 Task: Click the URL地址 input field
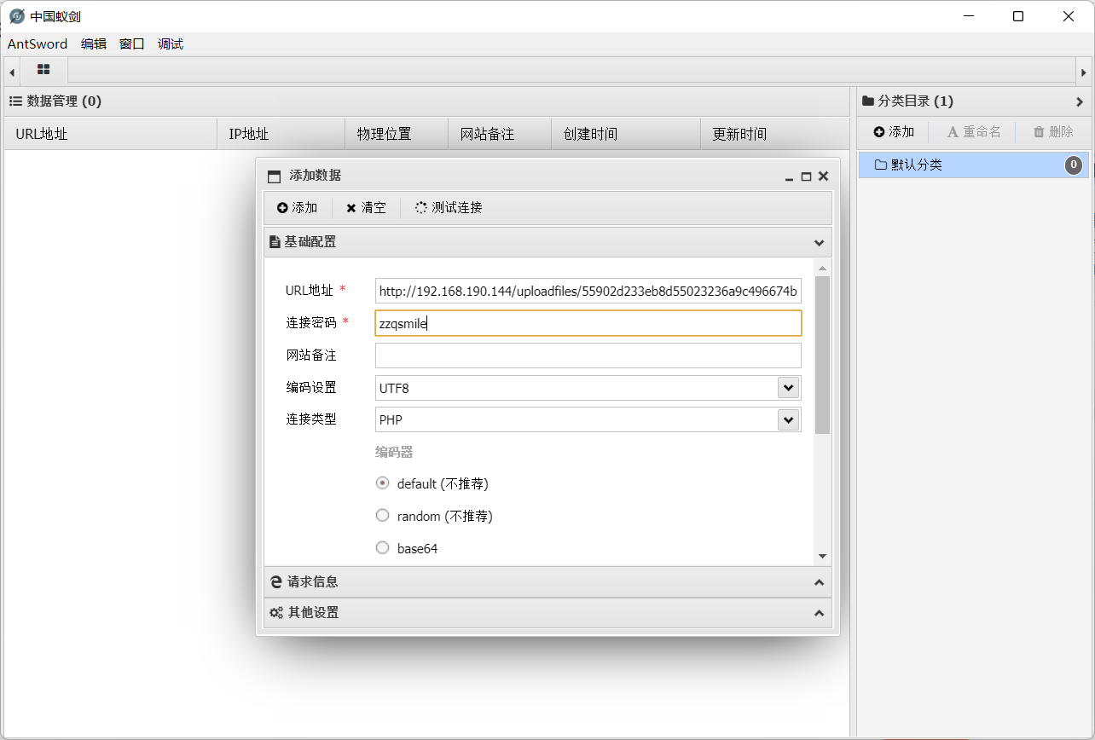(588, 291)
